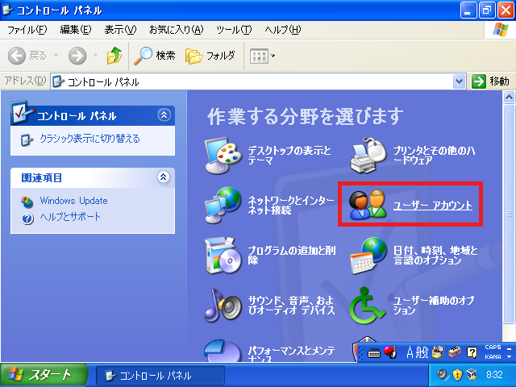516x387 pixels.
Task: Click the classic view switch icon
Action: click(x=27, y=139)
